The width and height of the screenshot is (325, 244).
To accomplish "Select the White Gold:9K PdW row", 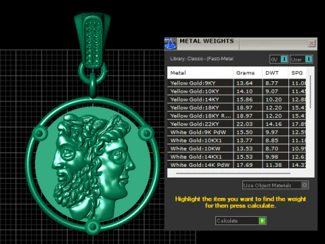I will pos(236,132).
